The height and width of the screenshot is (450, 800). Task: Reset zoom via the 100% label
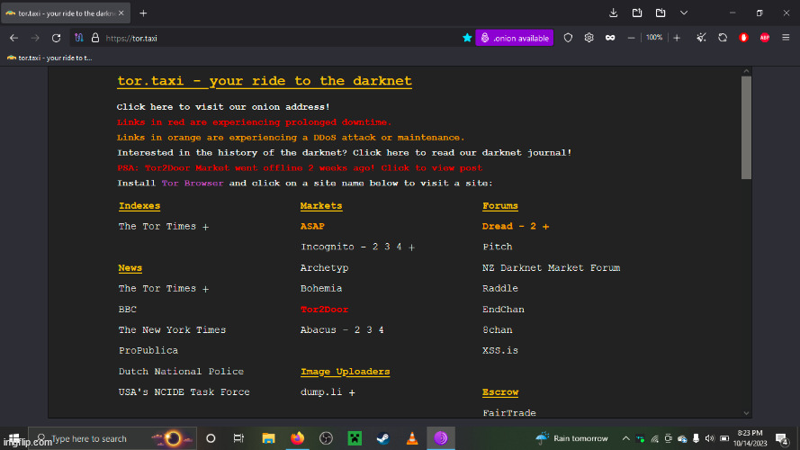click(654, 38)
